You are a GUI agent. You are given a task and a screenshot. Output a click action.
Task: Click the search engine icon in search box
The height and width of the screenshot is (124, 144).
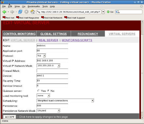coord(117,12)
